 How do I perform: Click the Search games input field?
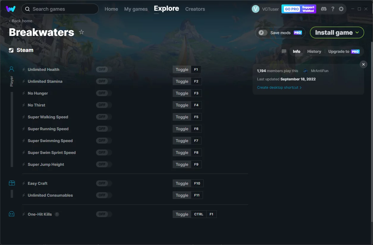coord(60,9)
